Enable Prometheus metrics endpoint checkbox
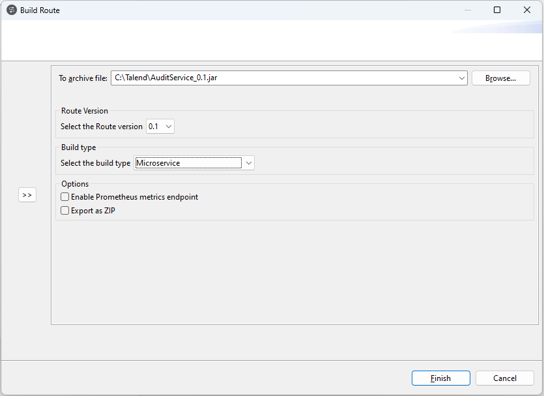 [x=65, y=197]
